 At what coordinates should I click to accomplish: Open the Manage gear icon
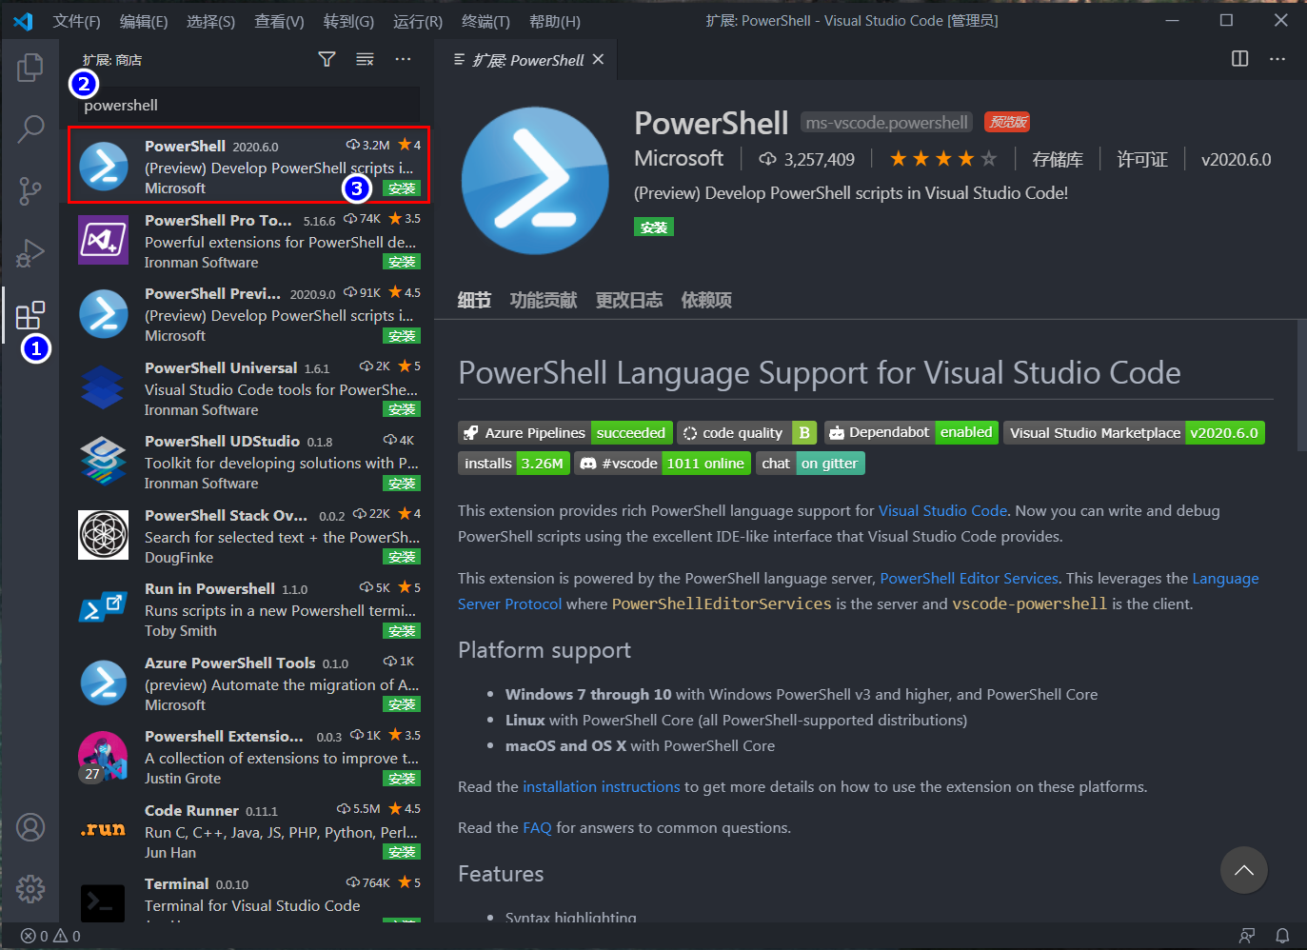30,889
